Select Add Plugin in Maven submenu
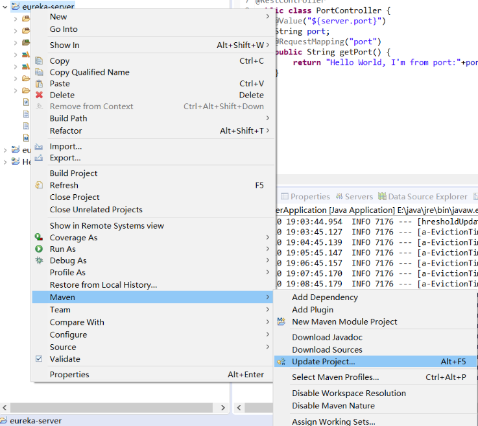 [x=376, y=310]
